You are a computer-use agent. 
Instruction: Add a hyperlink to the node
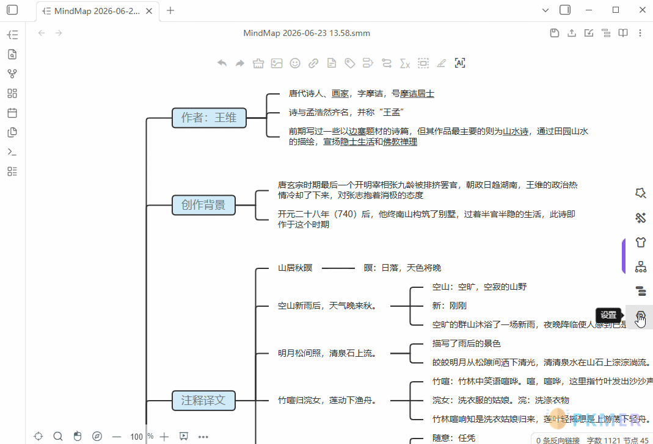point(313,63)
